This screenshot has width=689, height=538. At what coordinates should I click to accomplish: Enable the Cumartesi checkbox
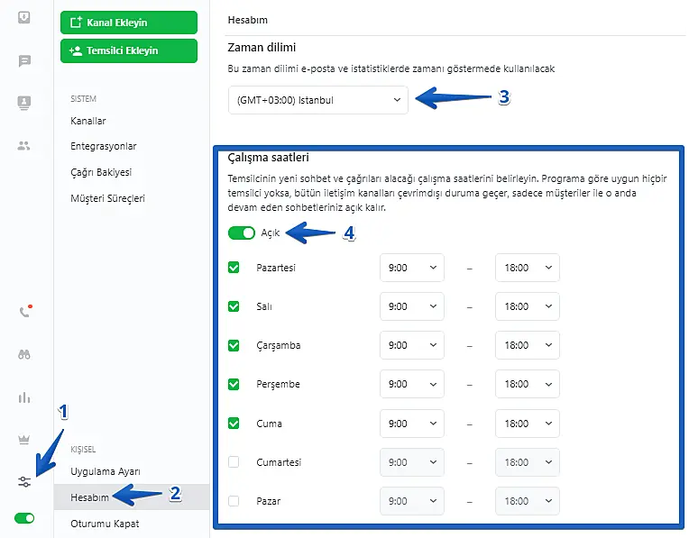pyautogui.click(x=234, y=462)
